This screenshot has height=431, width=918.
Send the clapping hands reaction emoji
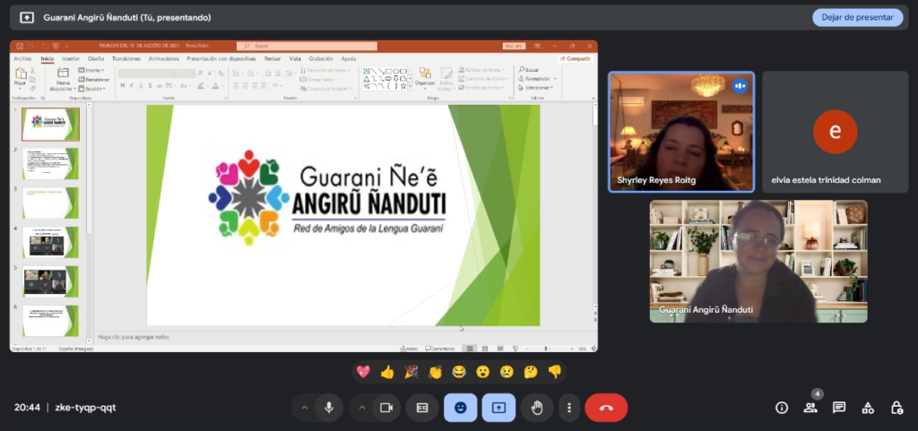435,372
